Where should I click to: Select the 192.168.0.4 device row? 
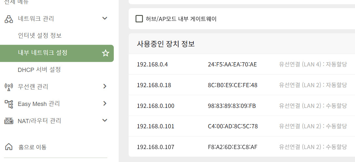[242, 64]
